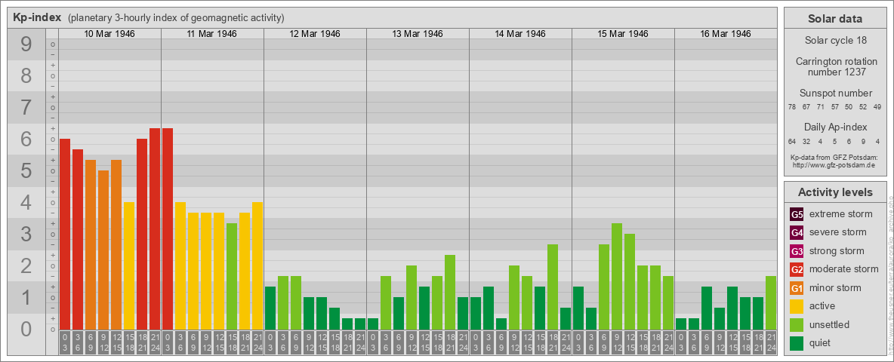Viewport: 894px width, 362px height.
Task: Click the Ap-index value 32
Action: [x=806, y=141]
